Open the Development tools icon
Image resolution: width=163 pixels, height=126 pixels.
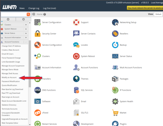(76, 123)
